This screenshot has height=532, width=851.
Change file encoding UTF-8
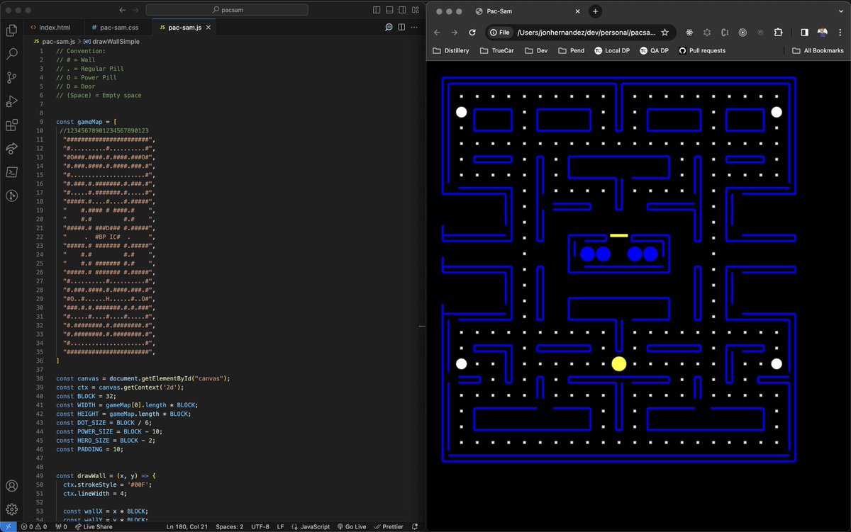[260, 526]
